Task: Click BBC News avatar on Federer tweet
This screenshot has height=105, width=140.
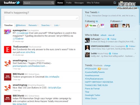Action: point(8,77)
